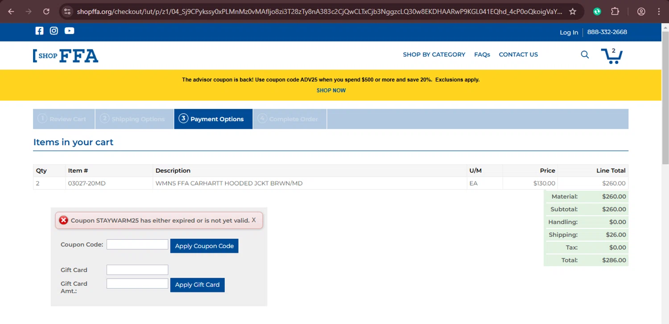This screenshot has height=324, width=669.
Task: Click Apply Gift Card button
Action: pos(197,285)
